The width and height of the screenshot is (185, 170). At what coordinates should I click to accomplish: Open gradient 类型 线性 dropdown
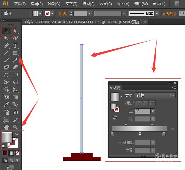pos(173,95)
